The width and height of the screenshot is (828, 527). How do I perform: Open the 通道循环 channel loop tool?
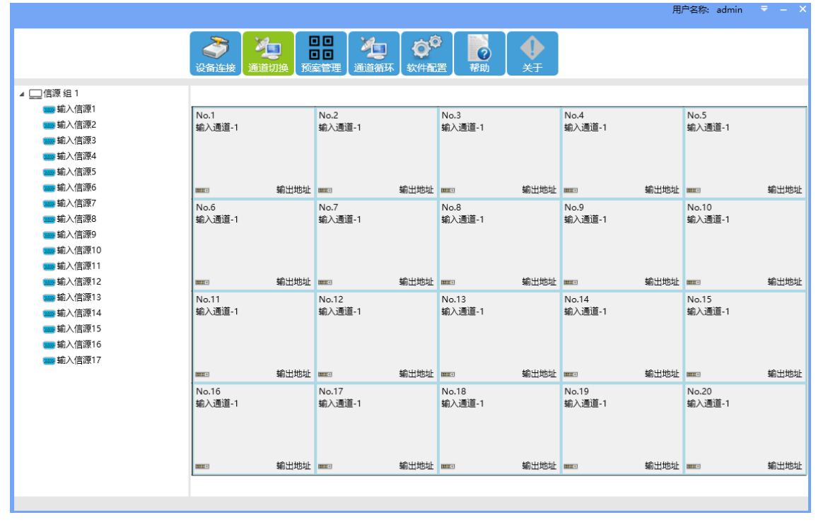(x=373, y=54)
